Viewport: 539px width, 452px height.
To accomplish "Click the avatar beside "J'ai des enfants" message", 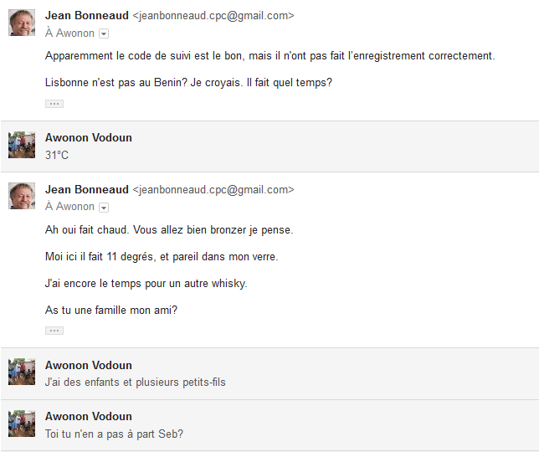I will point(22,372).
